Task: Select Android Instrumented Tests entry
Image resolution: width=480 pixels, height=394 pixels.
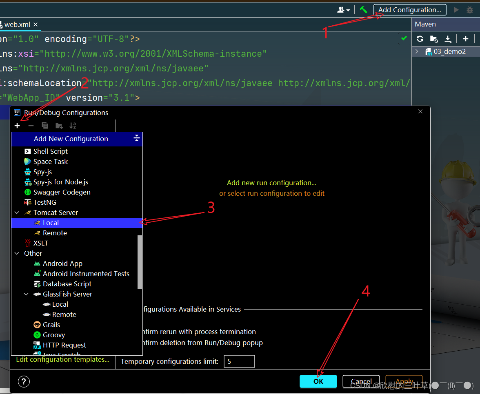Action: [x=86, y=274]
